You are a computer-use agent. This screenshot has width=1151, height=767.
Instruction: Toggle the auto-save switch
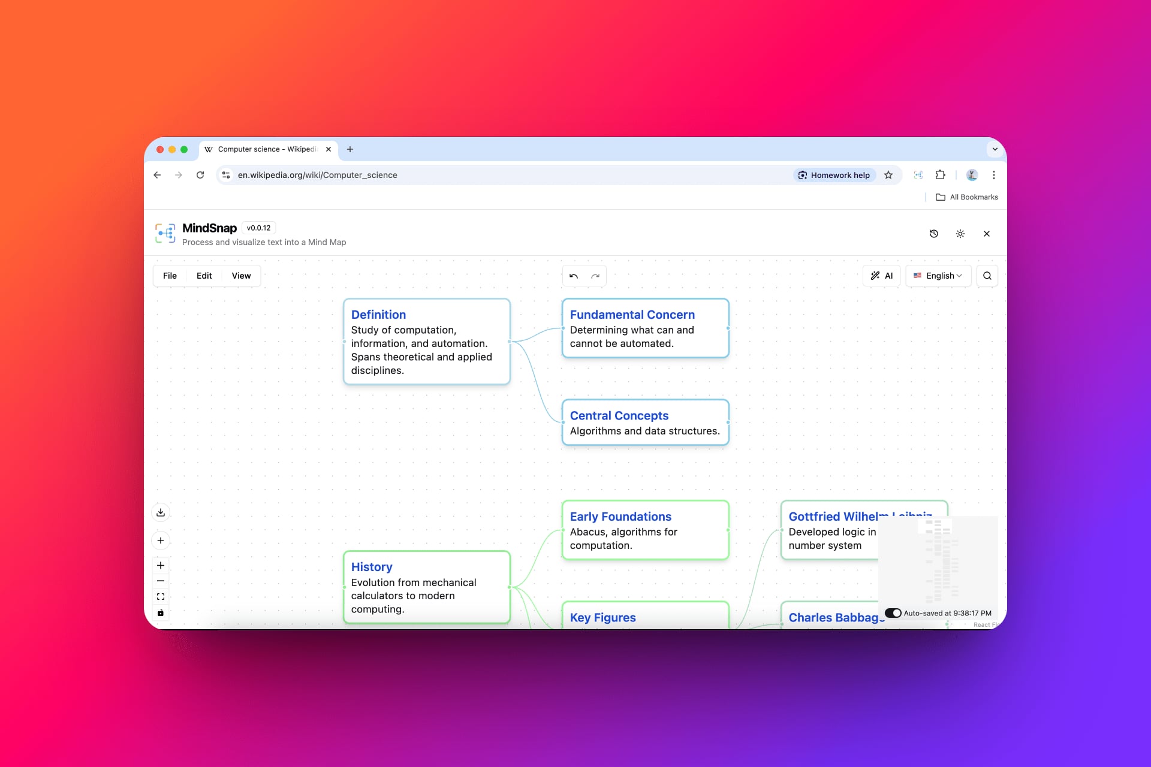pos(893,613)
